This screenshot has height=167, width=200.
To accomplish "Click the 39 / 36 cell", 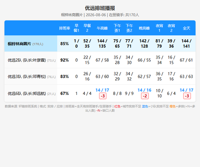I will 171,44.
